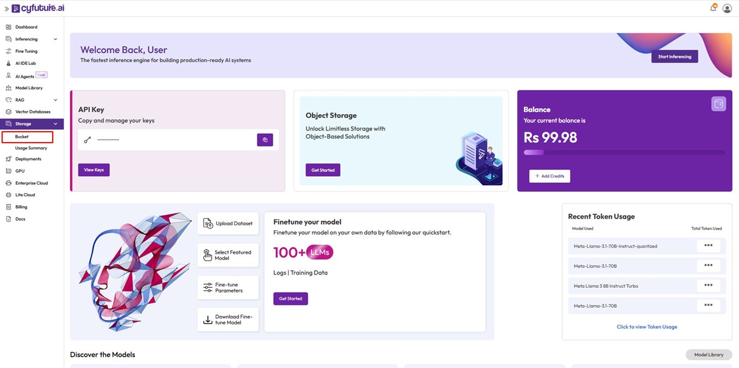
Task: Open the user profile avatar
Action: (x=727, y=9)
